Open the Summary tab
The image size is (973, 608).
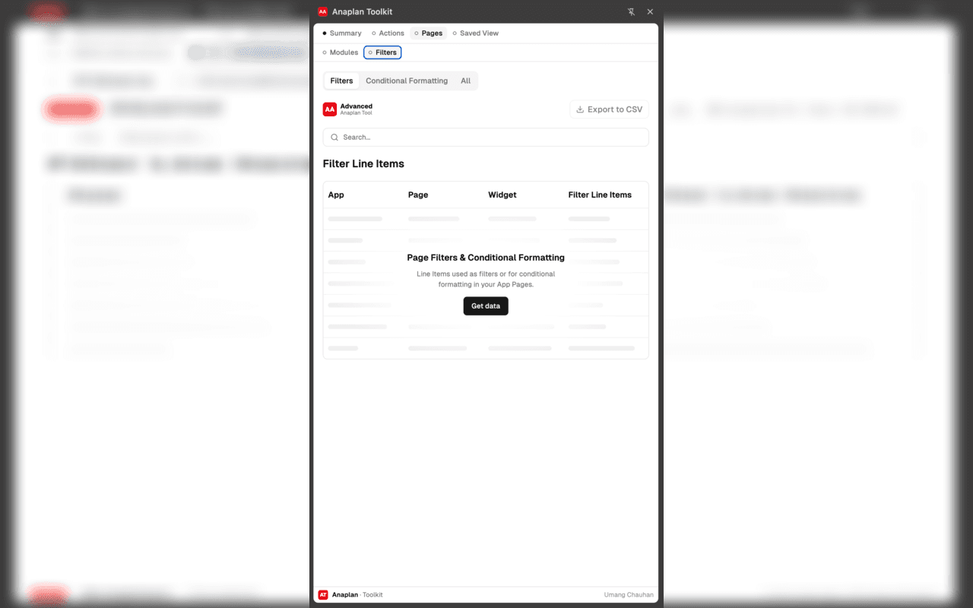tap(342, 33)
